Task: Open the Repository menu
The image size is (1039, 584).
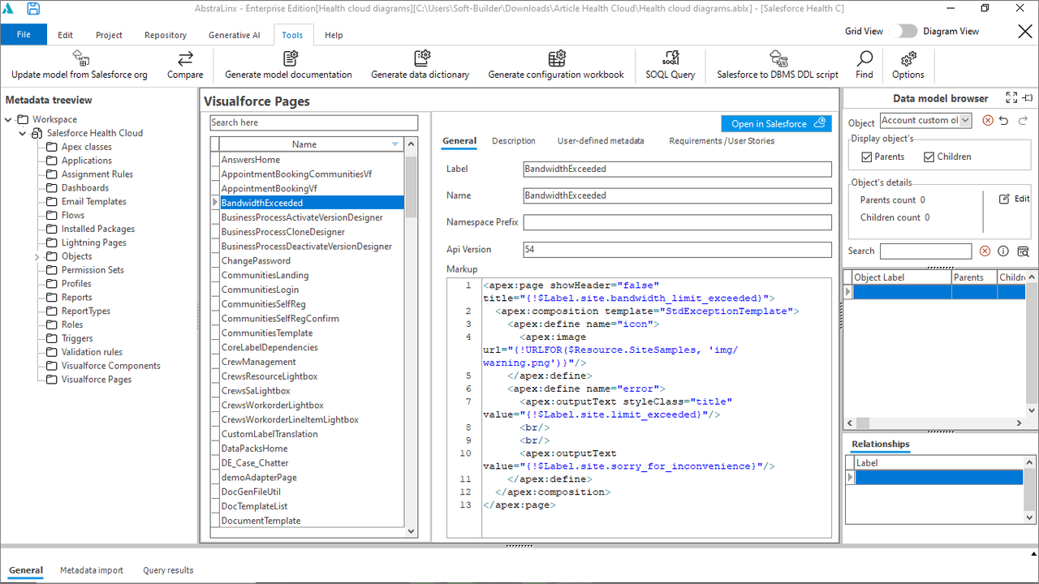Action: click(166, 35)
